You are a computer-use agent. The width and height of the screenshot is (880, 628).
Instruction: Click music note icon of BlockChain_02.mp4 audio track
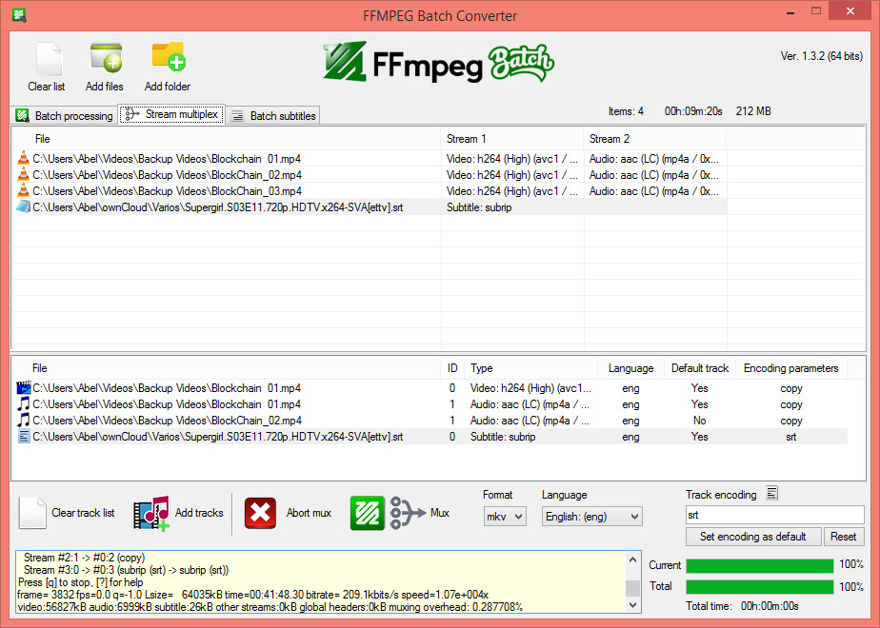pyautogui.click(x=24, y=420)
